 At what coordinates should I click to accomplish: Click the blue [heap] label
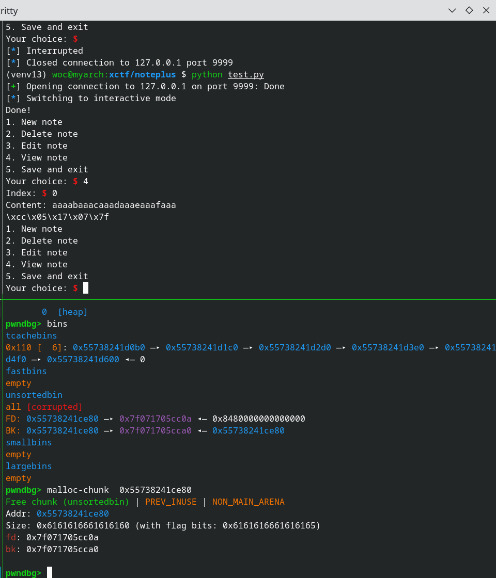pos(72,312)
